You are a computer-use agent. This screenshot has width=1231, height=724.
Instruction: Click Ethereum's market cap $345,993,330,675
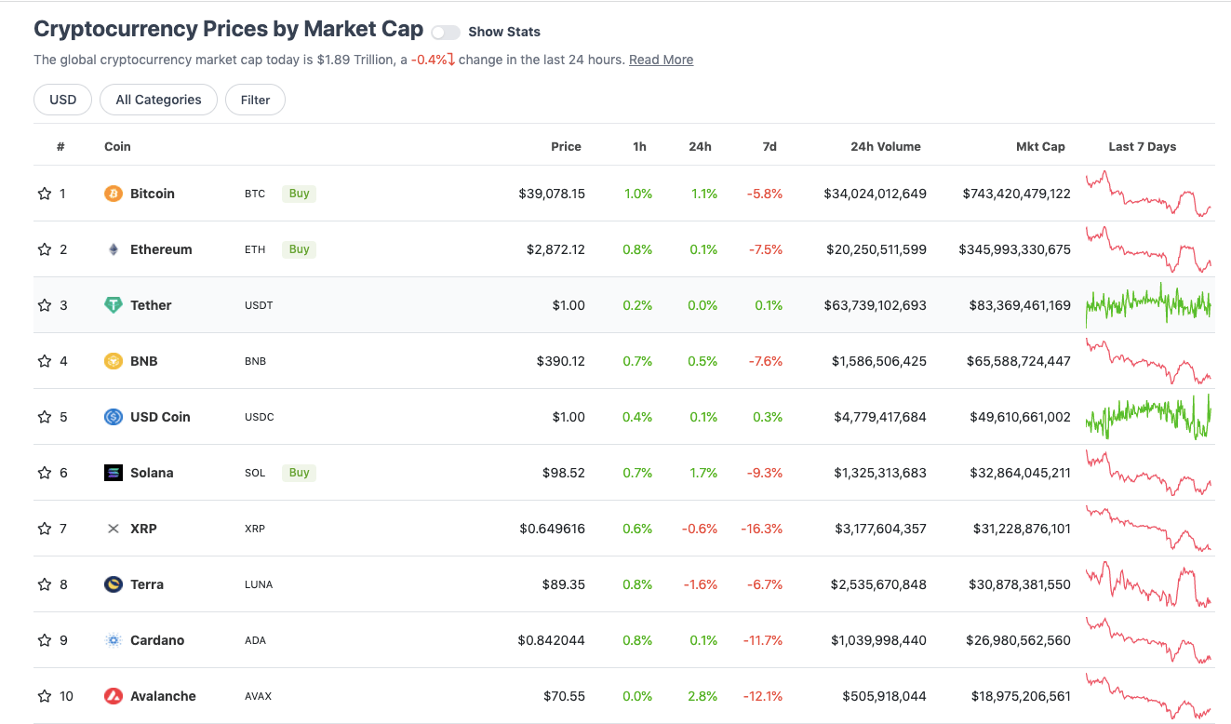1015,249
